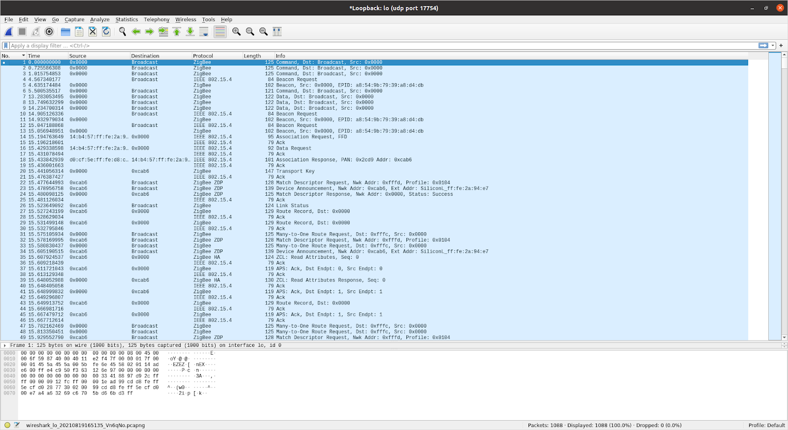This screenshot has width=788, height=430.
Task: Stop the running packet capture
Action: 22,31
